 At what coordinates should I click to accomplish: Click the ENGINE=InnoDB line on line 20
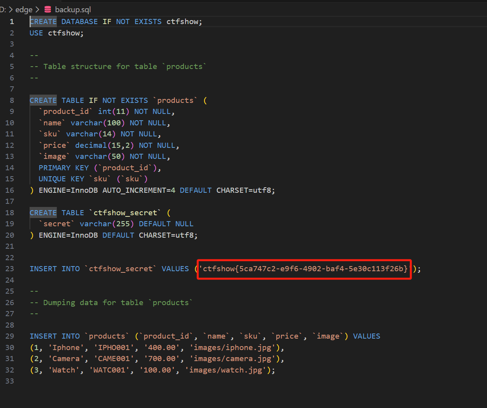[114, 235]
